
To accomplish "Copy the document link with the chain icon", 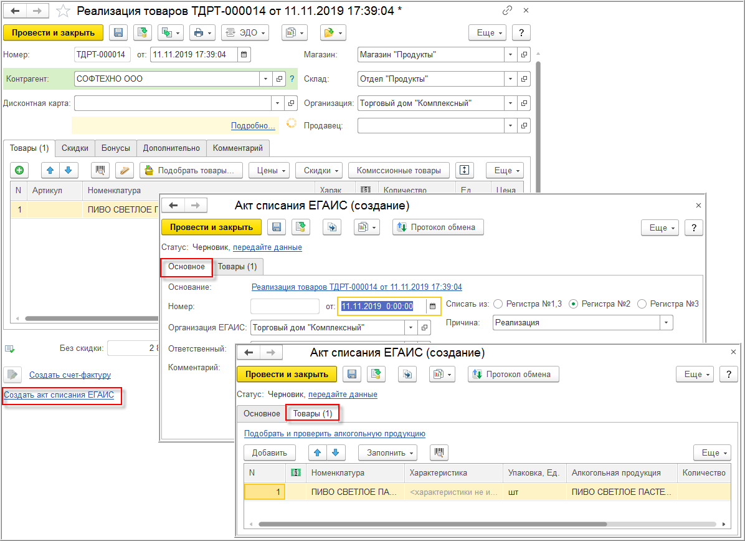I will [508, 11].
